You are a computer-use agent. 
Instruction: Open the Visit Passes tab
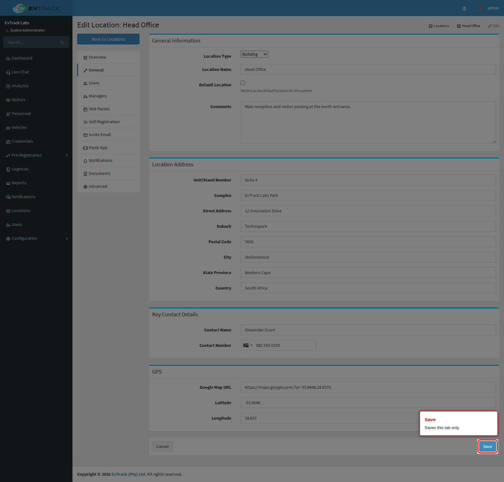pyautogui.click(x=108, y=109)
